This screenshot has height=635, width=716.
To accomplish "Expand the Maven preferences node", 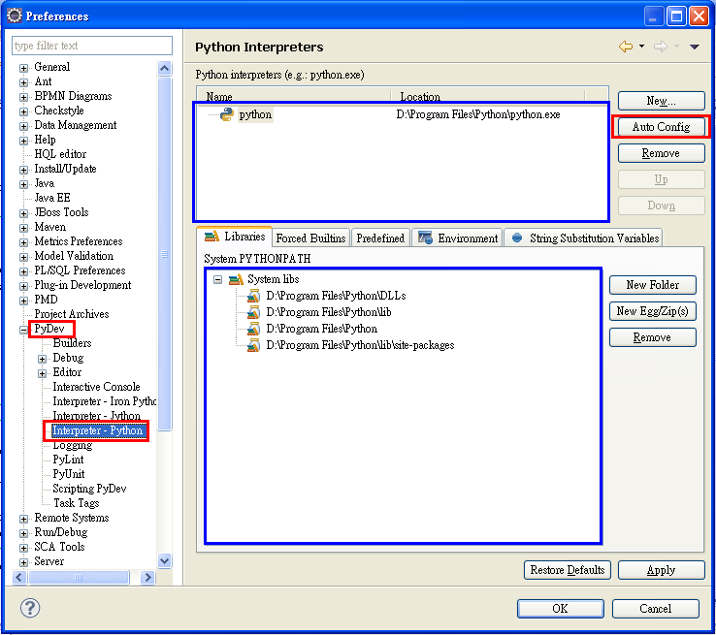I will click(23, 228).
